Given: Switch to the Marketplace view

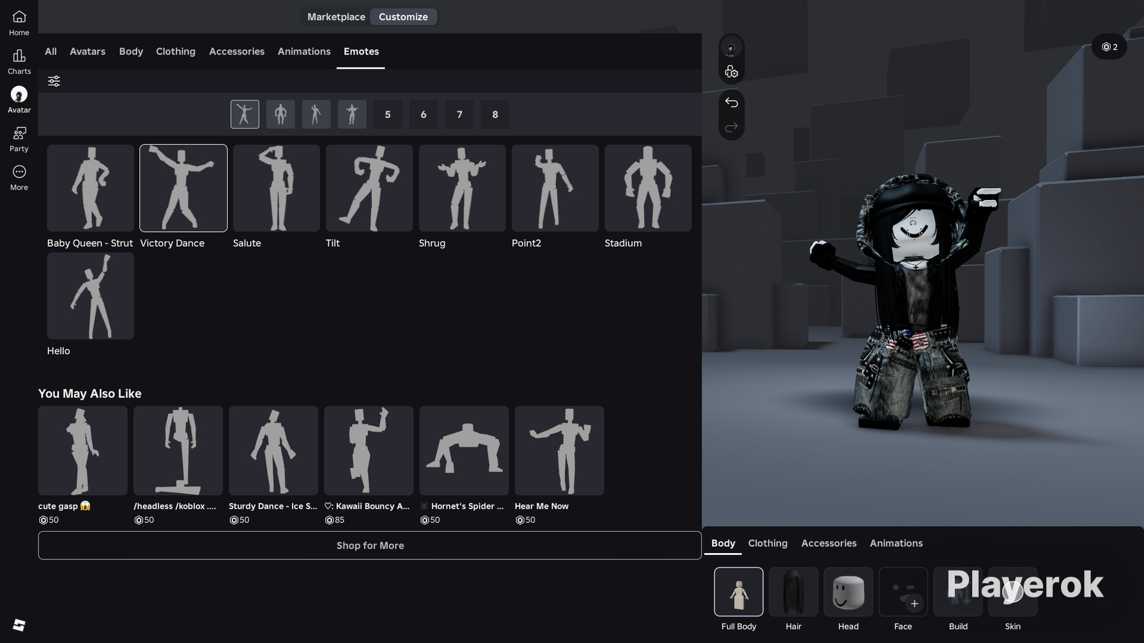Looking at the screenshot, I should point(336,17).
